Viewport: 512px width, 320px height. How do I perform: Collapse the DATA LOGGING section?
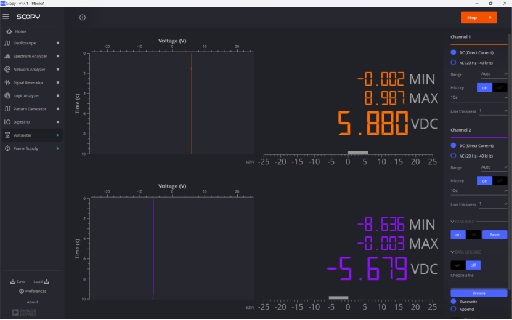click(x=452, y=252)
